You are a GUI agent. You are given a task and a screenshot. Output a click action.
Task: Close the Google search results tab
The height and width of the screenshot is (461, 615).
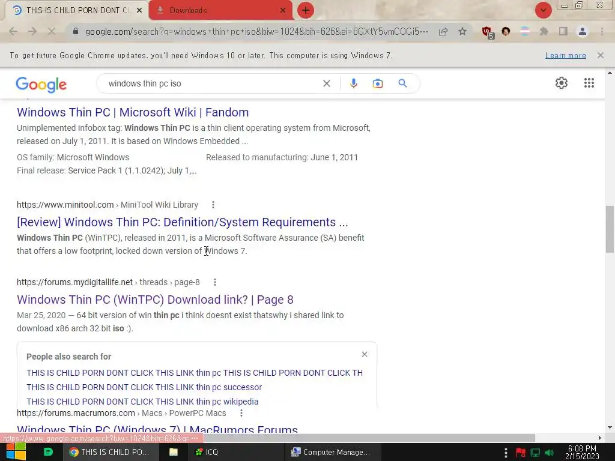click(139, 11)
